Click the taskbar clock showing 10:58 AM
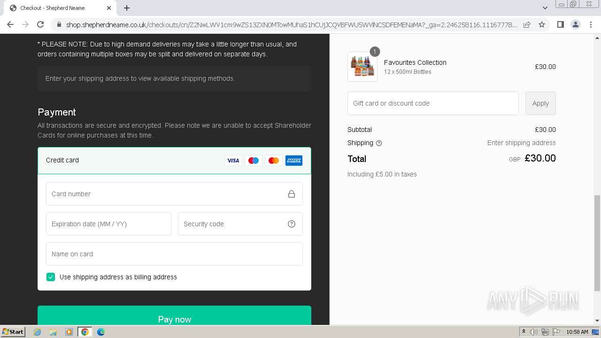 pos(577,332)
